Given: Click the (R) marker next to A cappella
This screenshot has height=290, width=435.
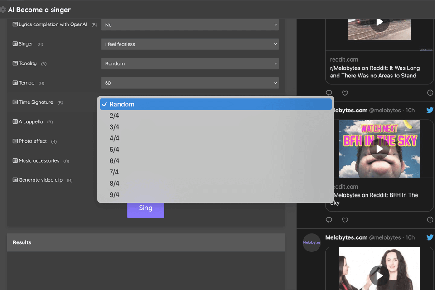Looking at the screenshot, I should [50, 122].
